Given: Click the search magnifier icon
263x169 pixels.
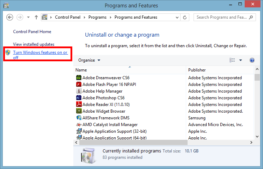Looking at the screenshot, I should [251, 17].
